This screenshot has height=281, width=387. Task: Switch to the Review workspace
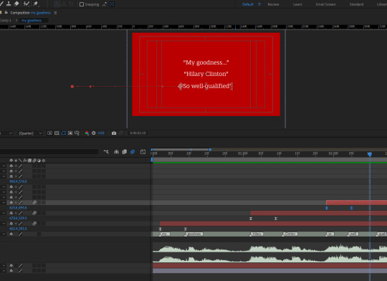pos(273,4)
